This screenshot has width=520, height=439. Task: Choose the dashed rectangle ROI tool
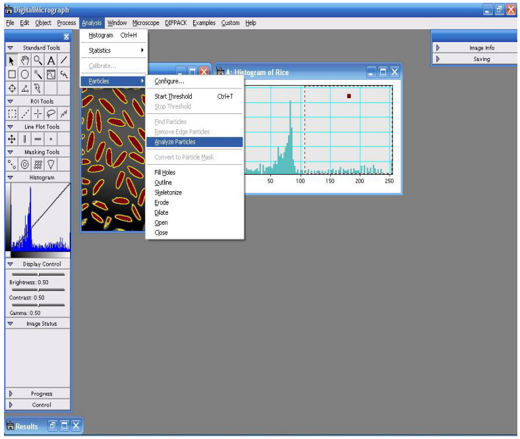pyautogui.click(x=12, y=115)
